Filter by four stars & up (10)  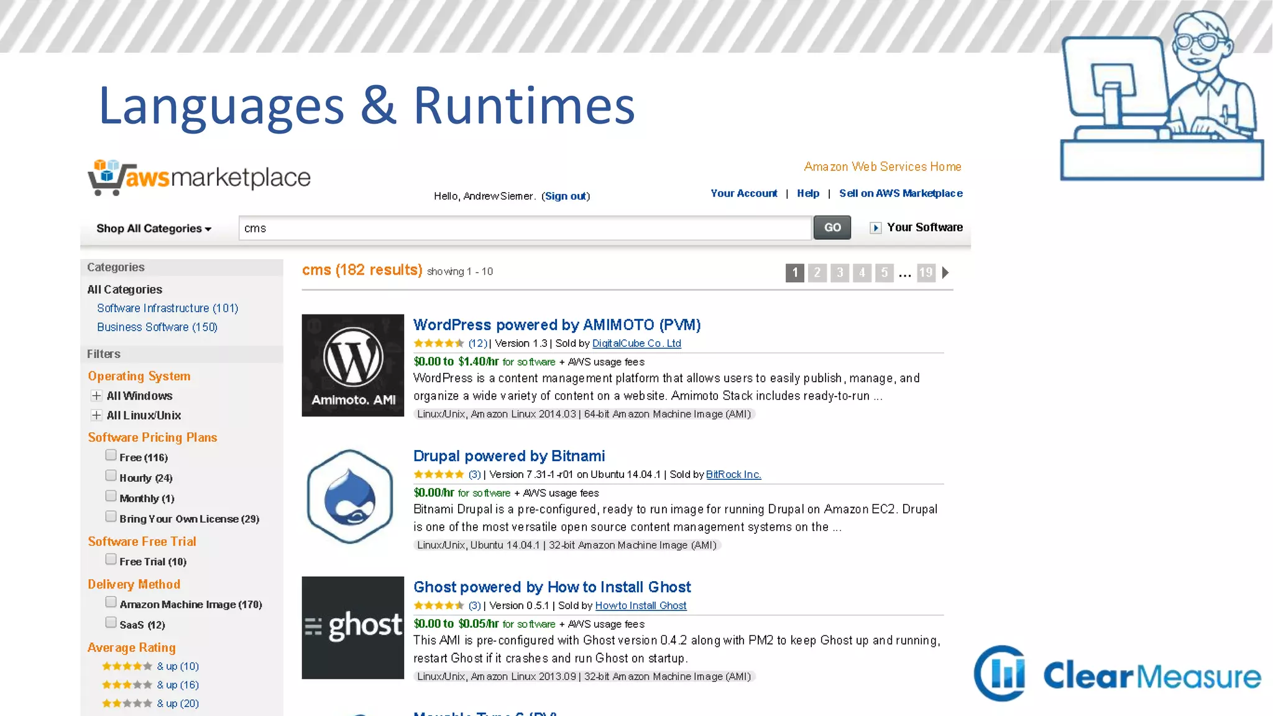coord(150,666)
